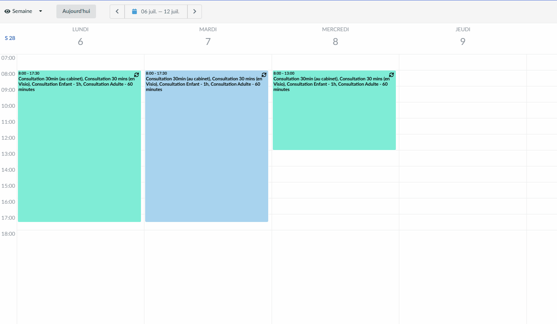Viewport: 557px width, 324px height.
Task: Click the eye icon next to Semaine
Action: (7, 11)
